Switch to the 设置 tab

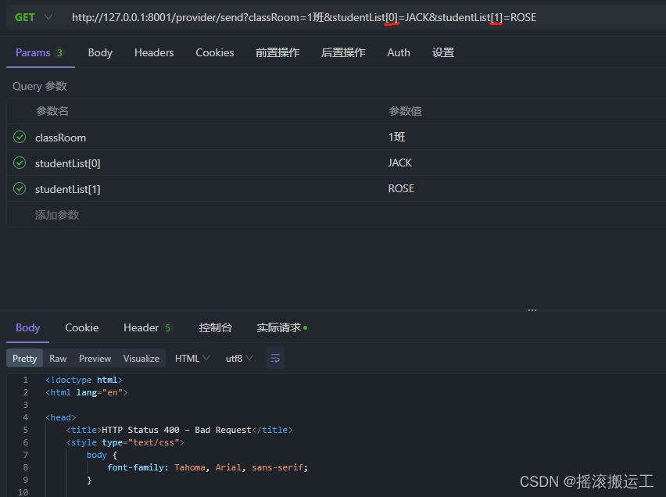(443, 52)
